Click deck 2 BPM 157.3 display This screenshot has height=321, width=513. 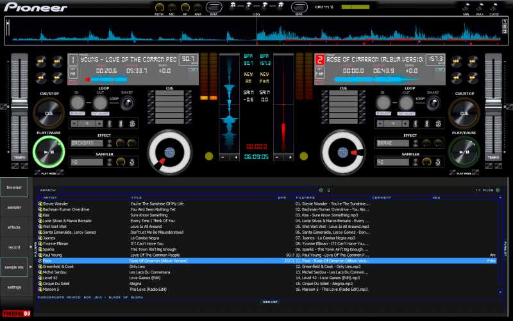click(435, 59)
